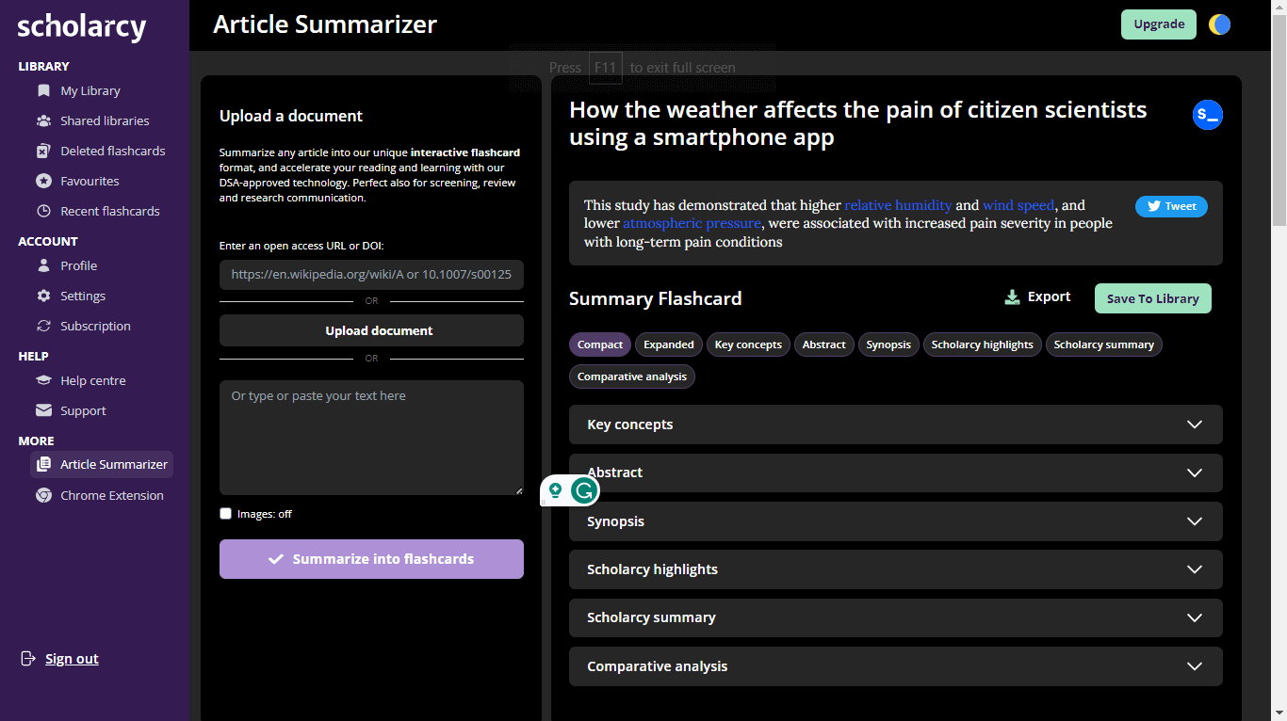Click Save To Library button
Viewport: 1287px width, 721px height.
pos(1153,298)
